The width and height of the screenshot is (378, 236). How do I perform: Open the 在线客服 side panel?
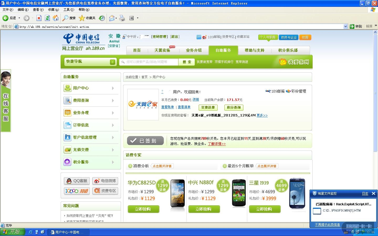(6, 101)
